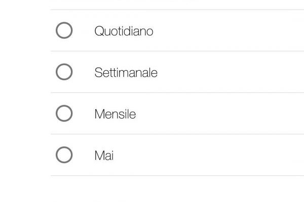Select the Mai radio button
The height and width of the screenshot is (202, 304).
tap(64, 155)
